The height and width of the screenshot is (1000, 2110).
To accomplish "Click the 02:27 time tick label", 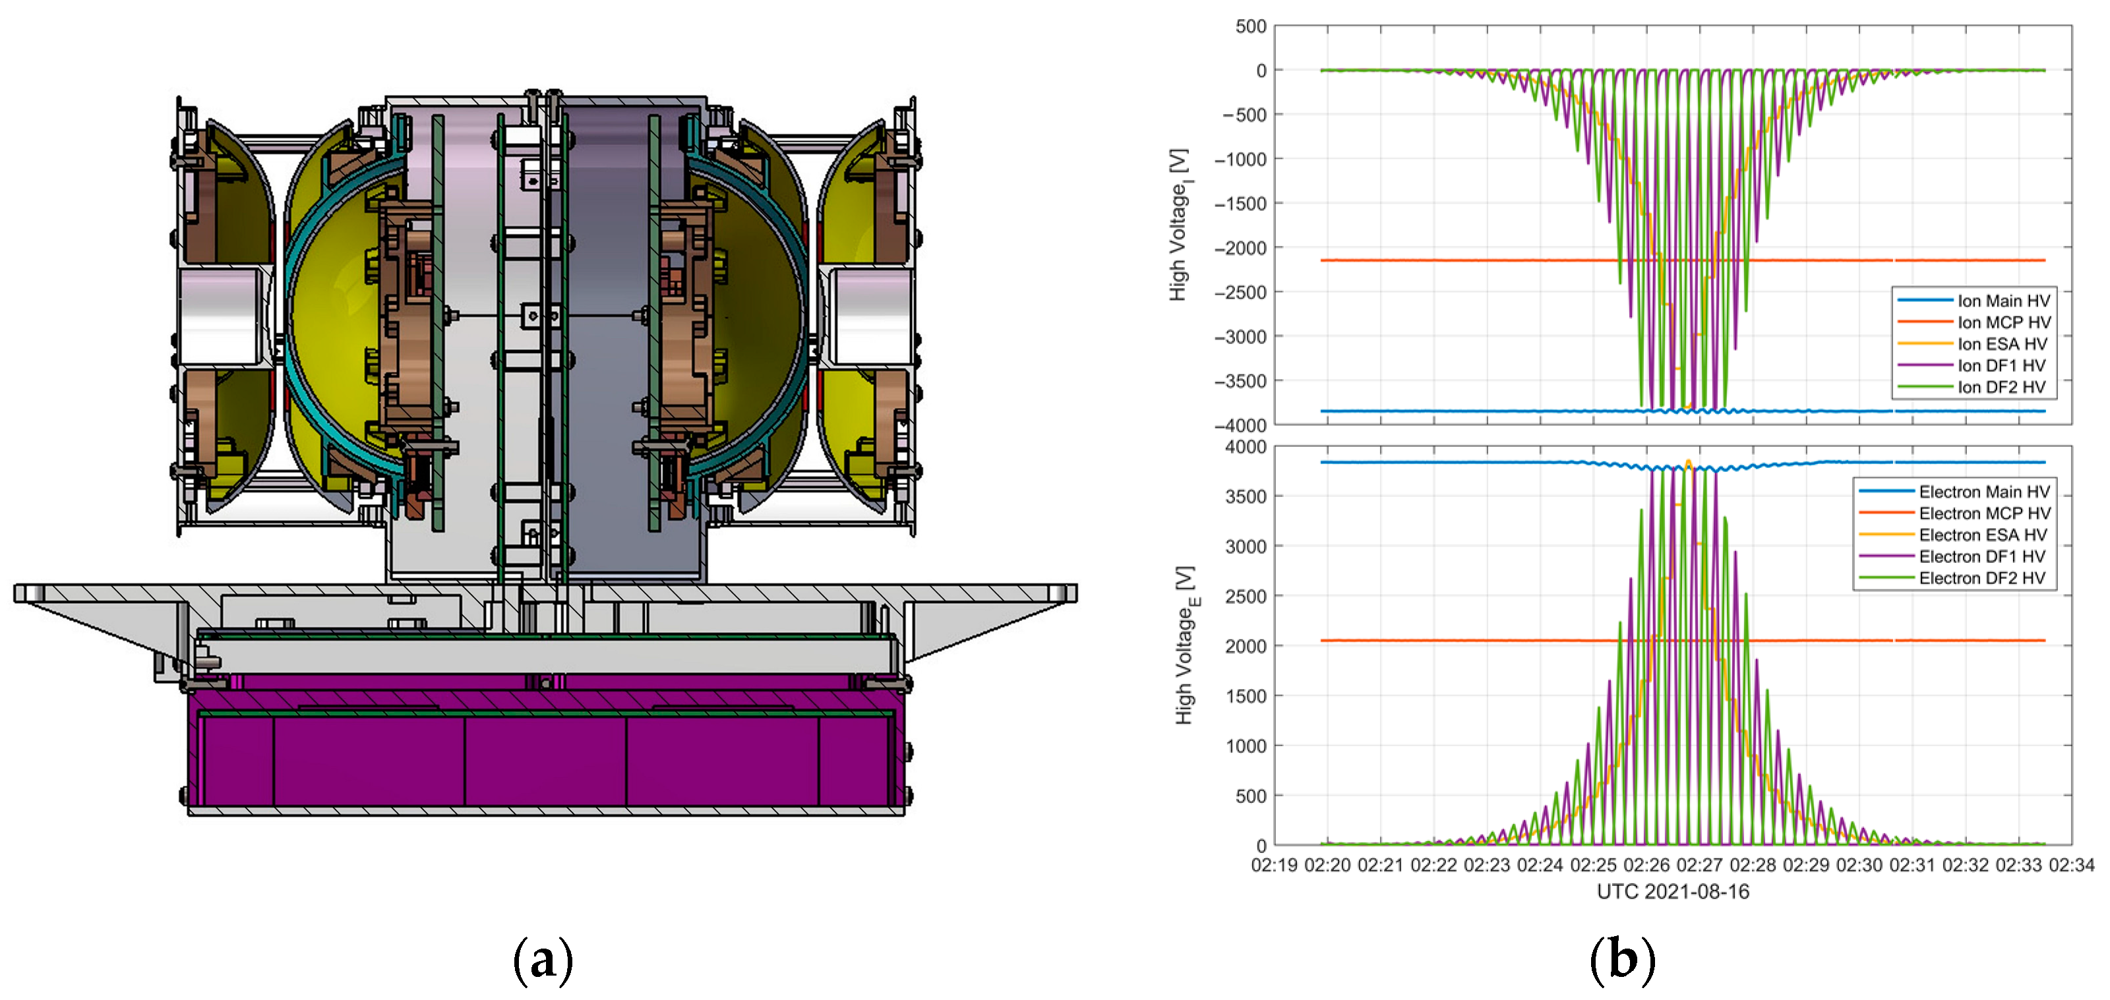I will (x=1700, y=865).
